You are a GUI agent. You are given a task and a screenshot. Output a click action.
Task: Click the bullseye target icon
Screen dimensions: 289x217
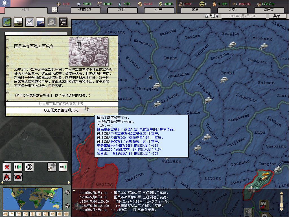point(29,167)
